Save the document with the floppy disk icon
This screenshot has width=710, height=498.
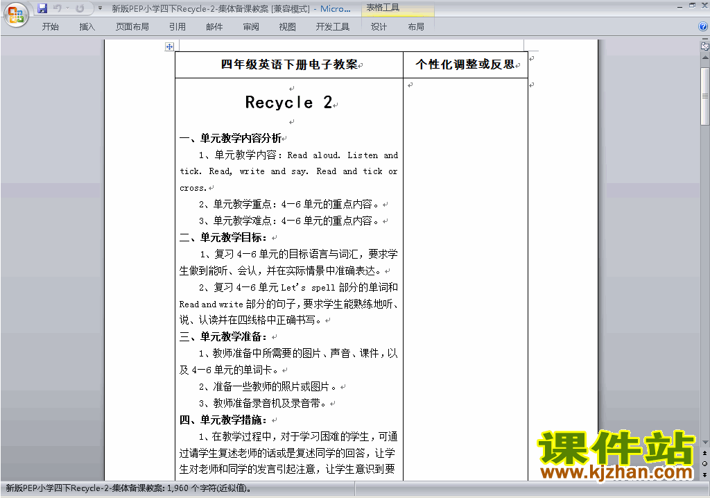(x=42, y=8)
